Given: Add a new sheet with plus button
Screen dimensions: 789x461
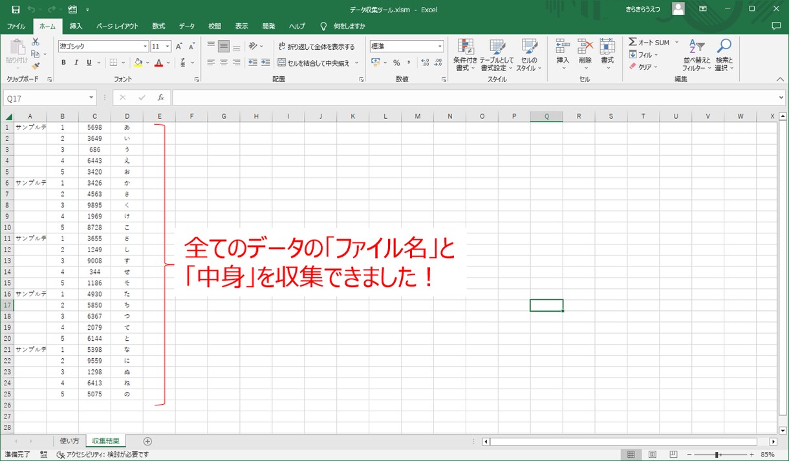Looking at the screenshot, I should [x=147, y=441].
